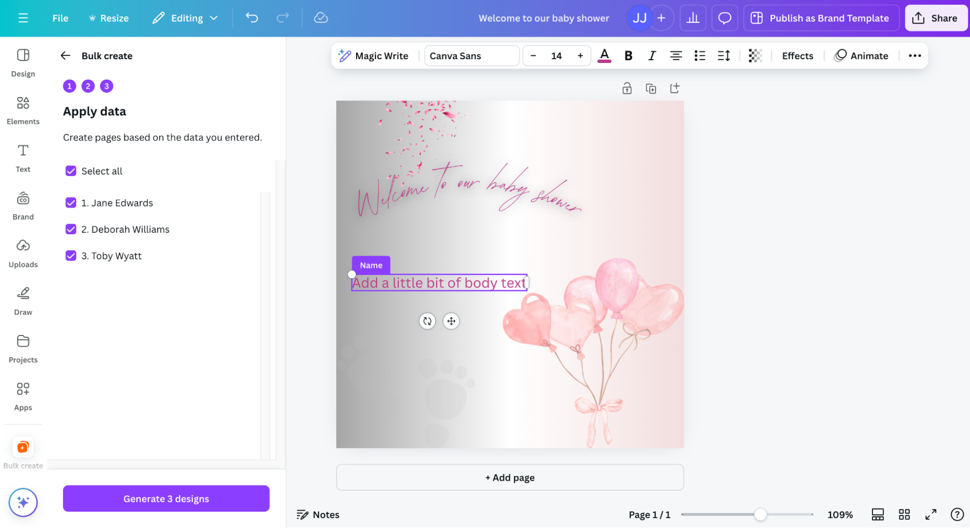Open the text color picker
This screenshot has width=970, height=528.
click(604, 56)
